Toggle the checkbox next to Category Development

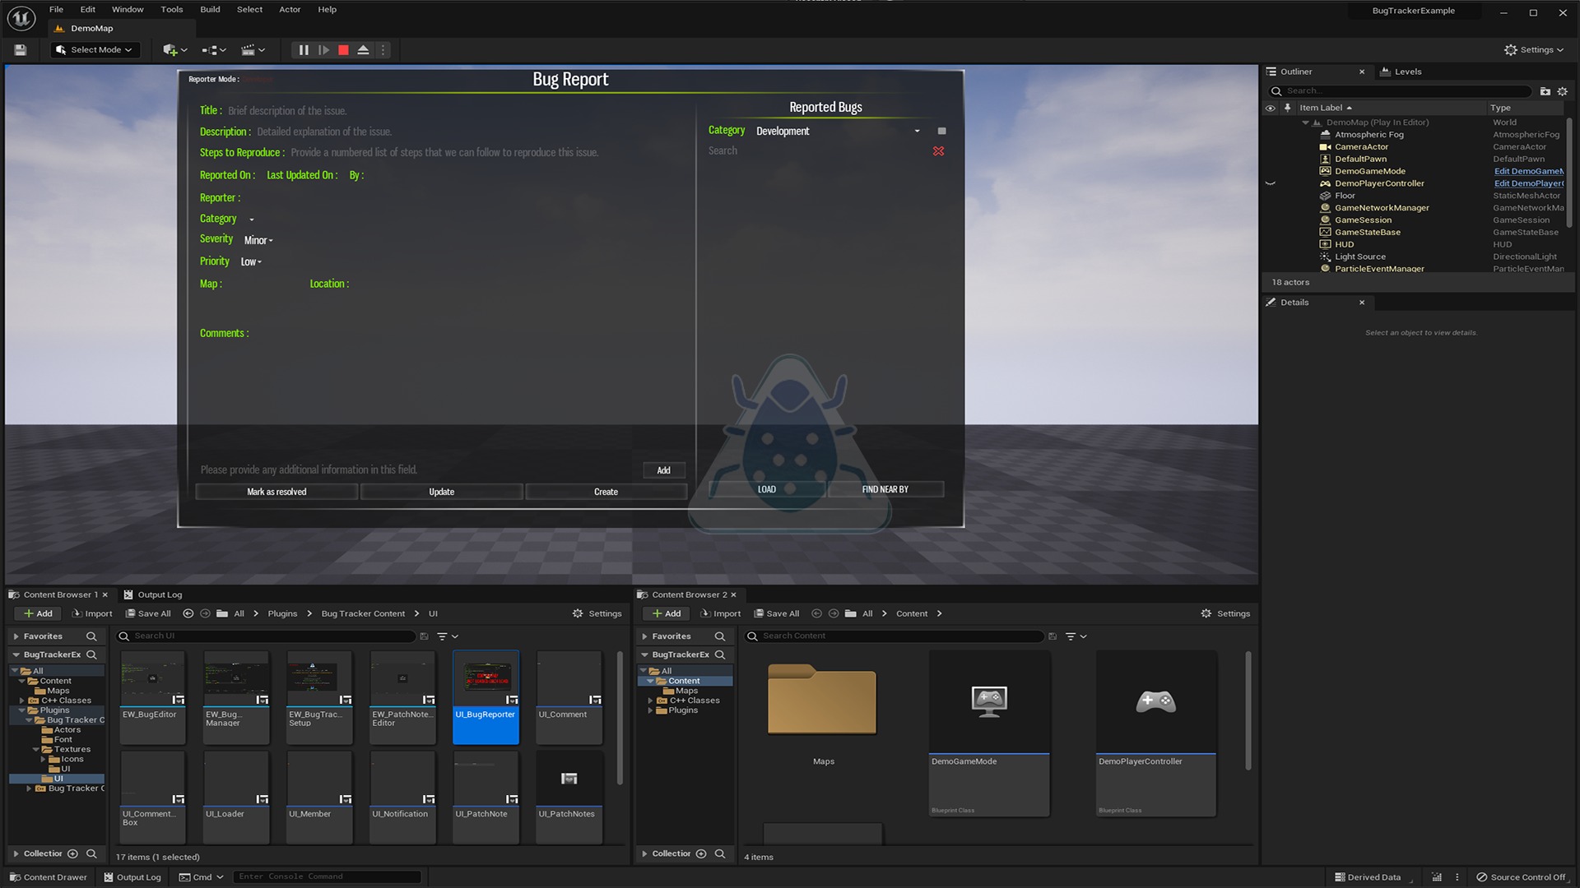[x=941, y=131]
